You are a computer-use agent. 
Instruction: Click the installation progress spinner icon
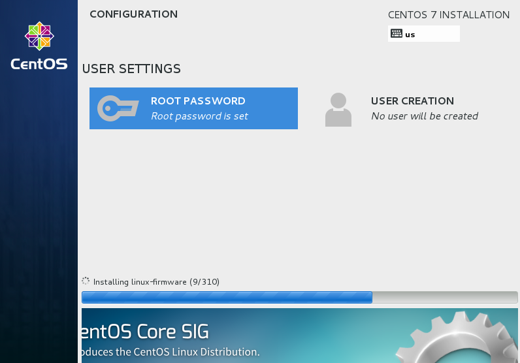(86, 281)
